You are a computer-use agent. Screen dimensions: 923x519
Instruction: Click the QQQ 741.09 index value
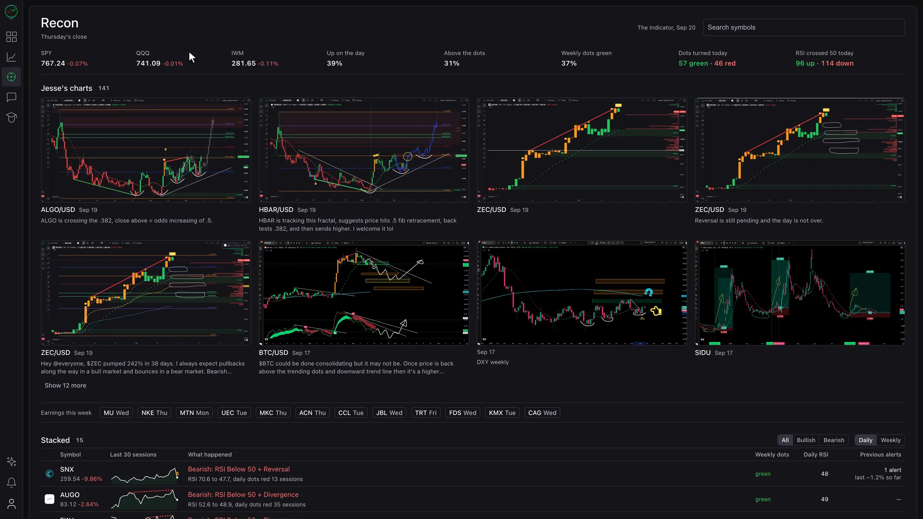tap(148, 63)
